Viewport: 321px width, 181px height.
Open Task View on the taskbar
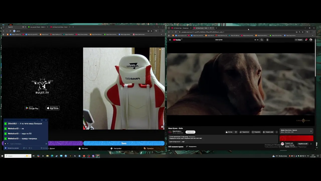click(33, 156)
